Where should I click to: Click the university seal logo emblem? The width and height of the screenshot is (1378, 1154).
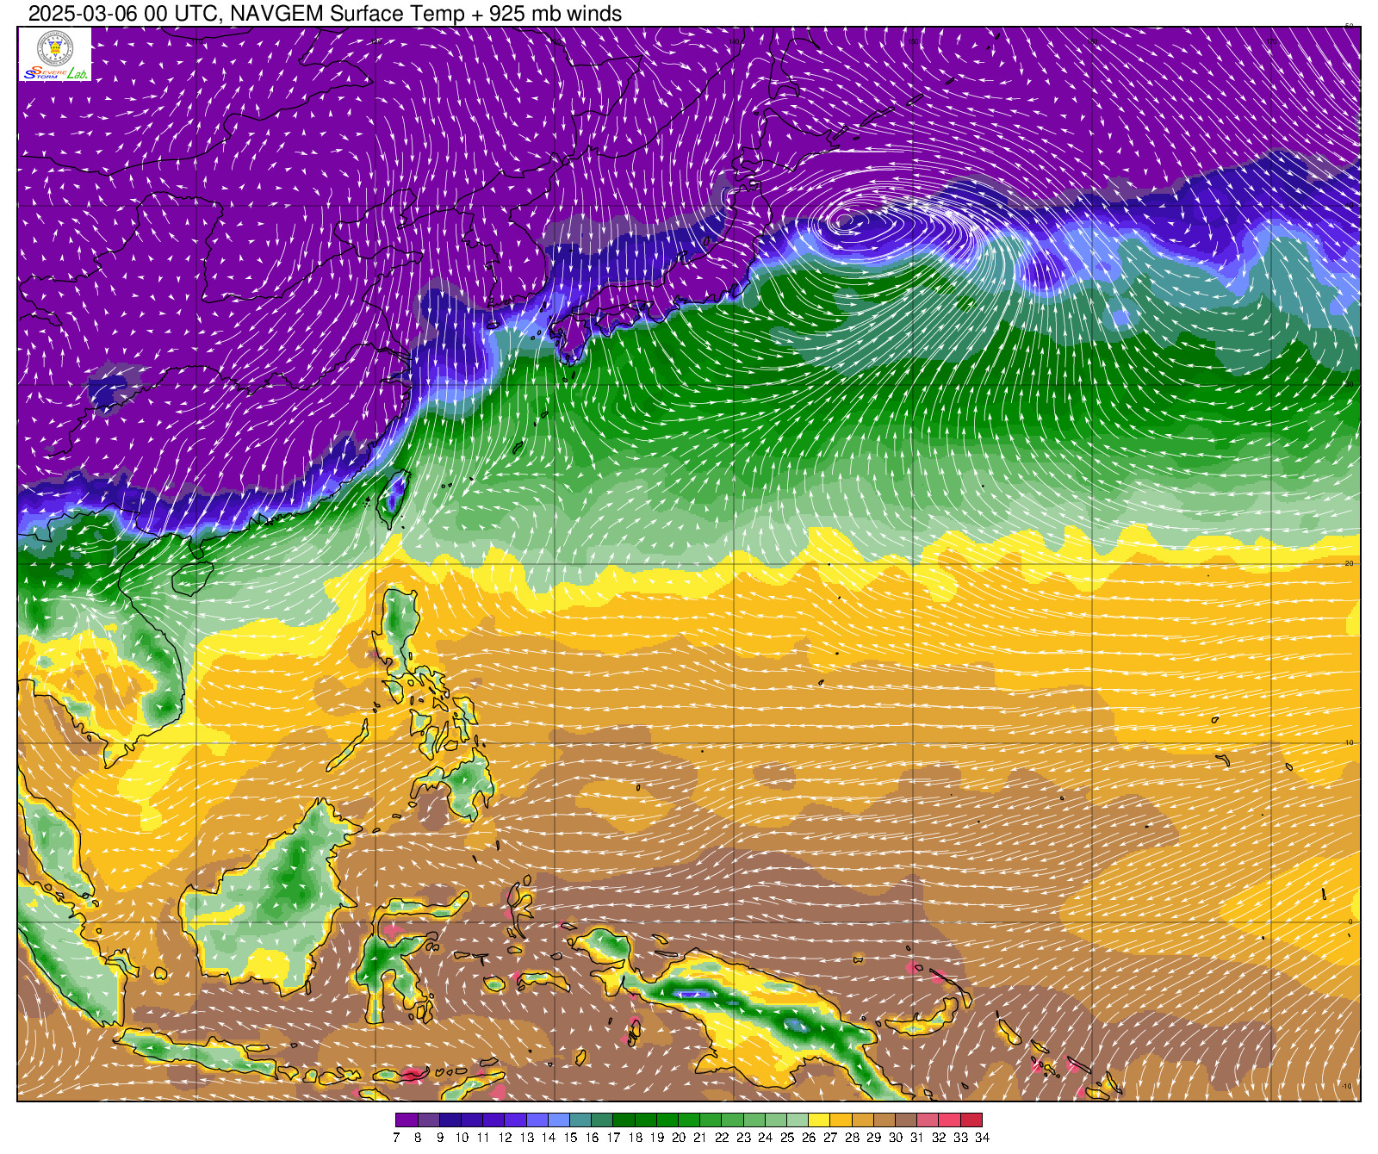[x=55, y=47]
